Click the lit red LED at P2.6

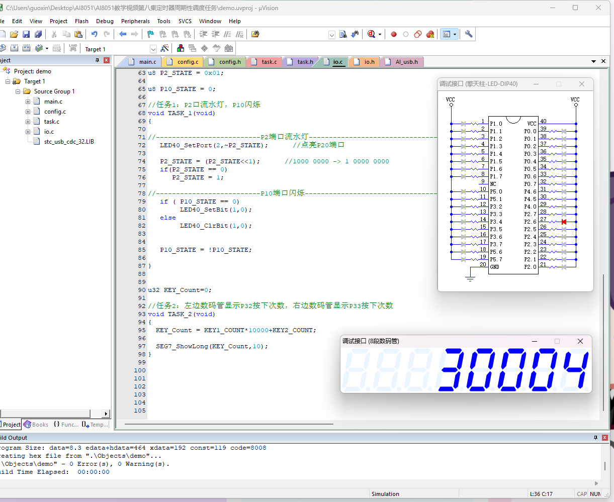click(564, 222)
